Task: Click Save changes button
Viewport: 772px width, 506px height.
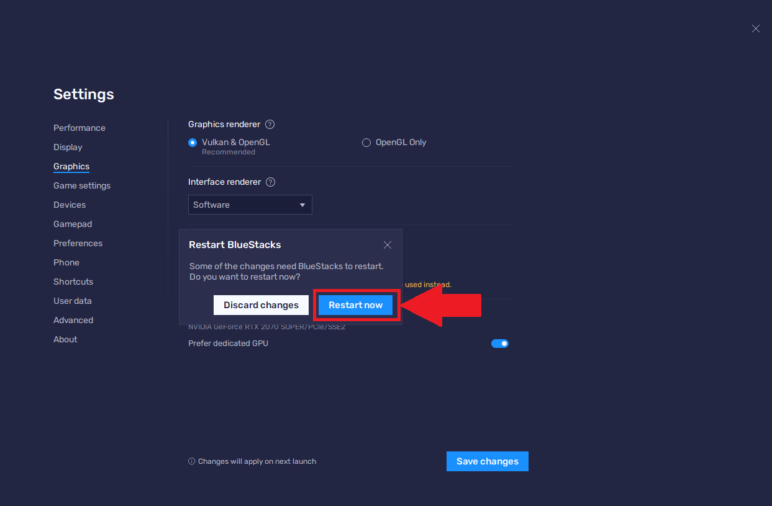Action: pyautogui.click(x=488, y=461)
